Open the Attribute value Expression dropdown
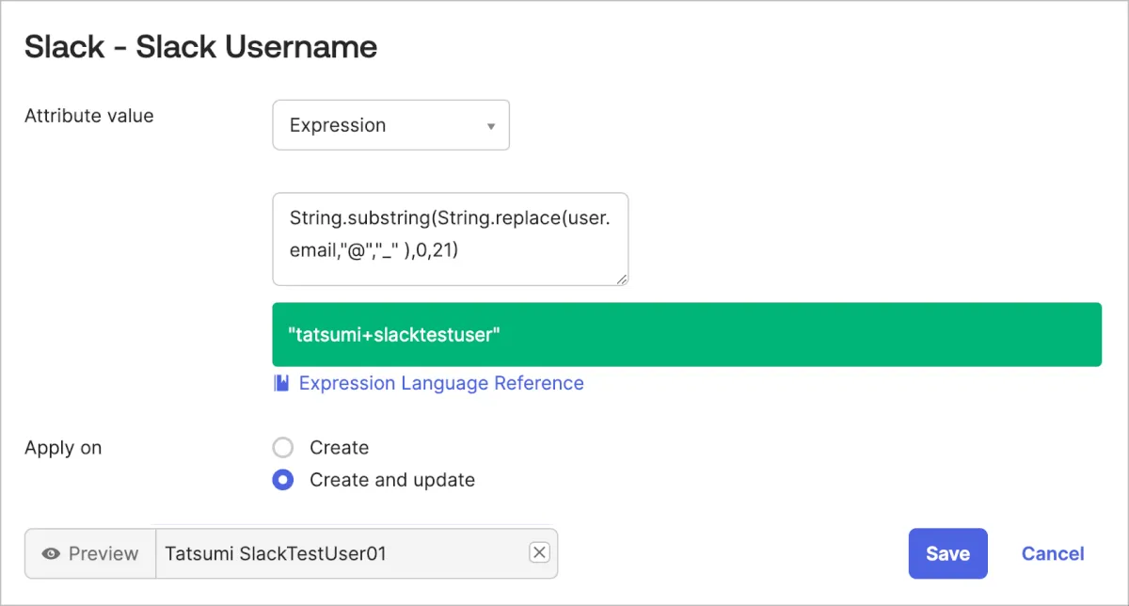 (x=390, y=125)
